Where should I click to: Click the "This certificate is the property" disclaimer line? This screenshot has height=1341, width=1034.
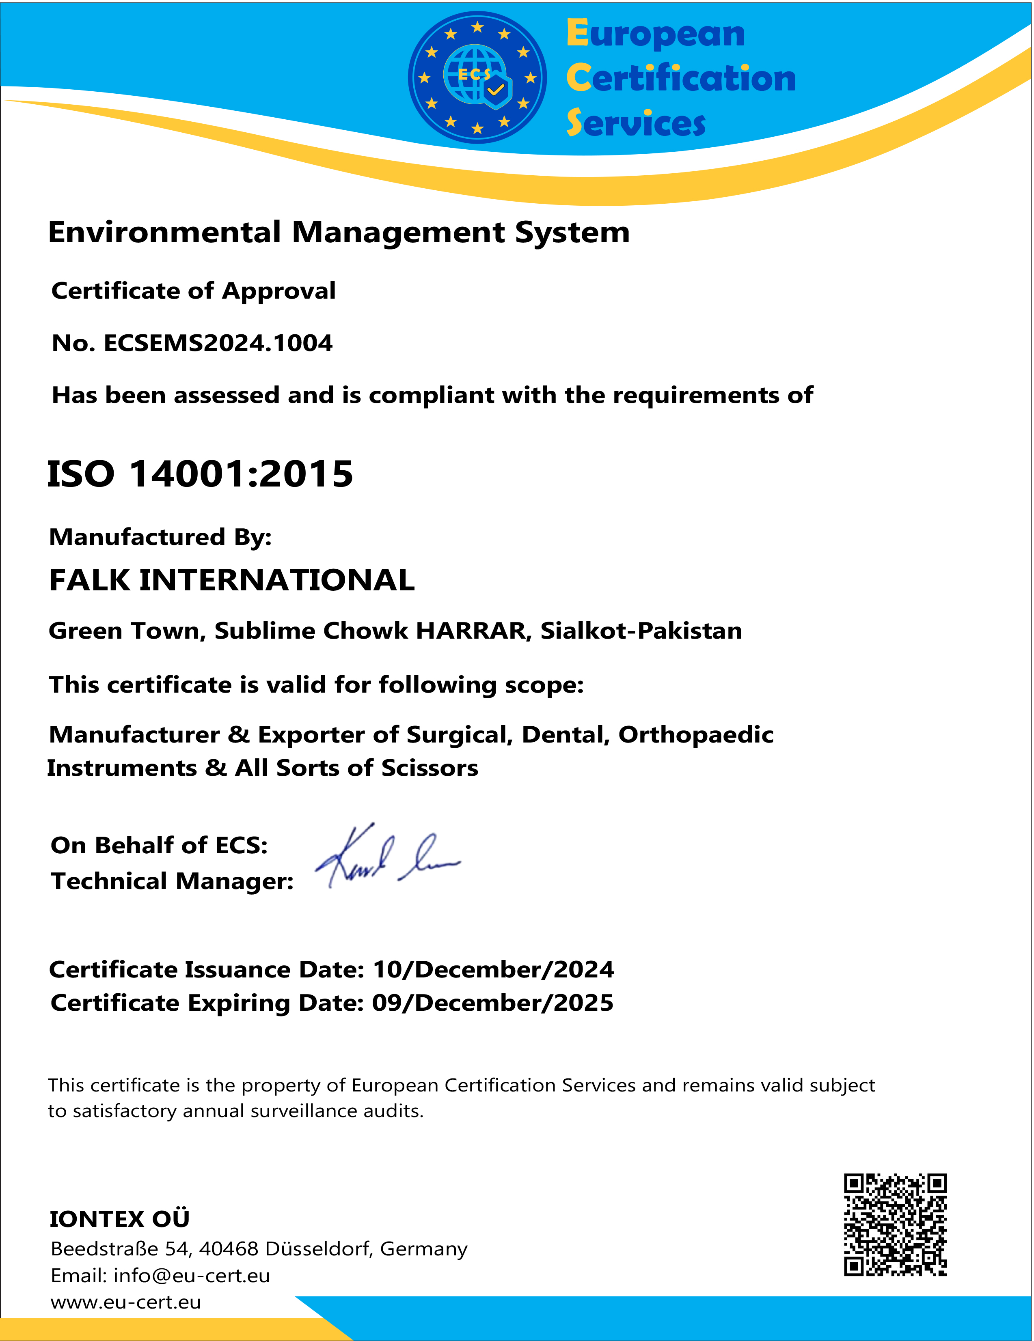(462, 1085)
